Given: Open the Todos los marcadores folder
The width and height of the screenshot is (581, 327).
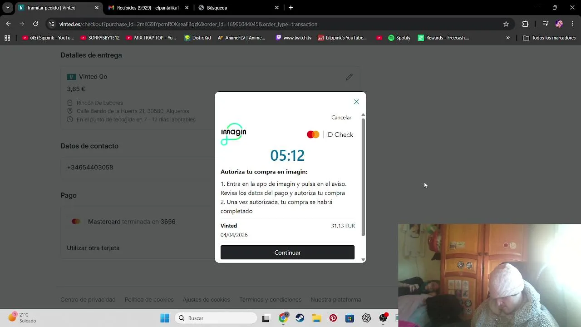Looking at the screenshot, I should (549, 38).
